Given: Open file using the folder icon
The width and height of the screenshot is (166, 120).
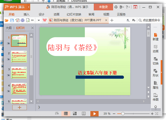Looking at the screenshot, I should (7, 20).
